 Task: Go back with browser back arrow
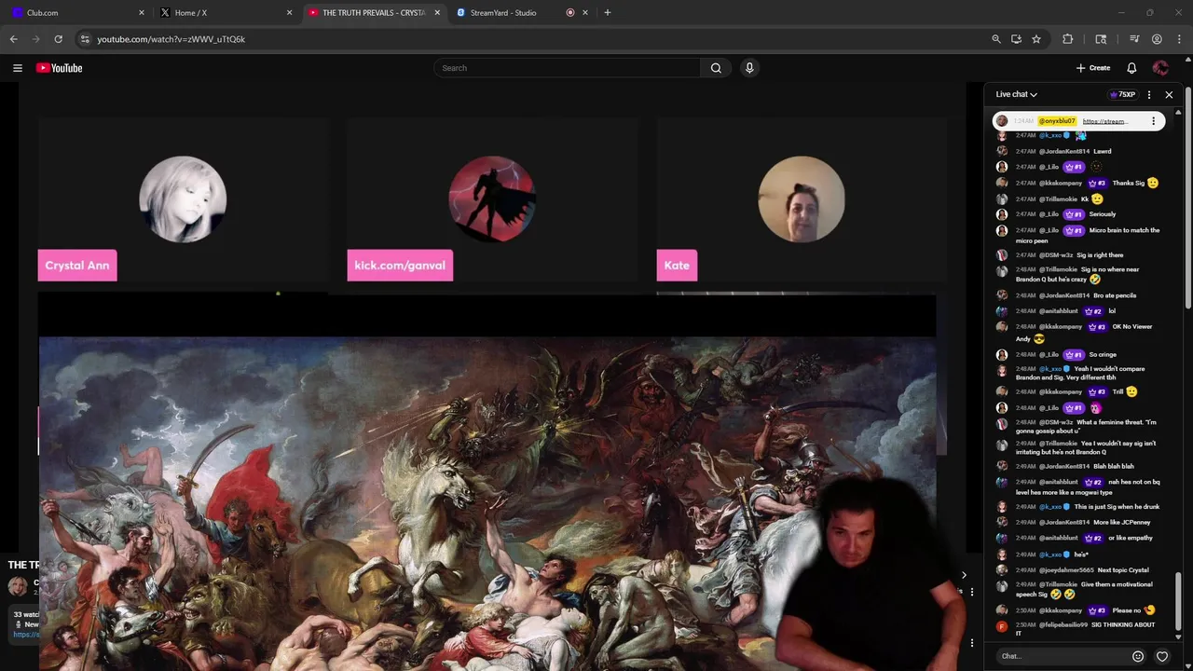click(x=14, y=39)
